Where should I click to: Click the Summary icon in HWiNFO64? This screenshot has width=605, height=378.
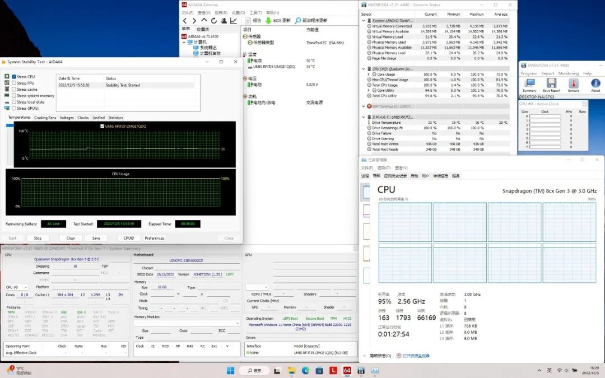click(529, 83)
